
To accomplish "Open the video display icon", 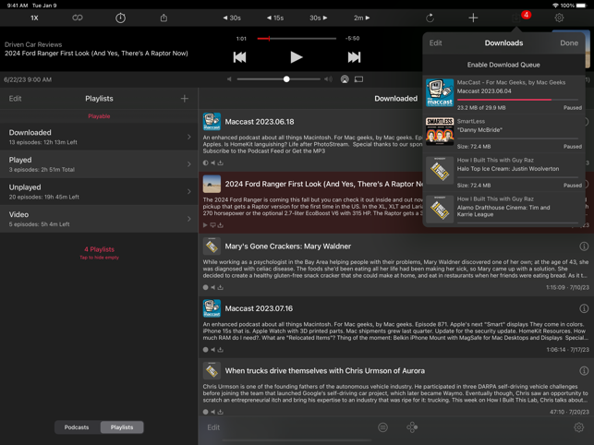I will 358,79.
